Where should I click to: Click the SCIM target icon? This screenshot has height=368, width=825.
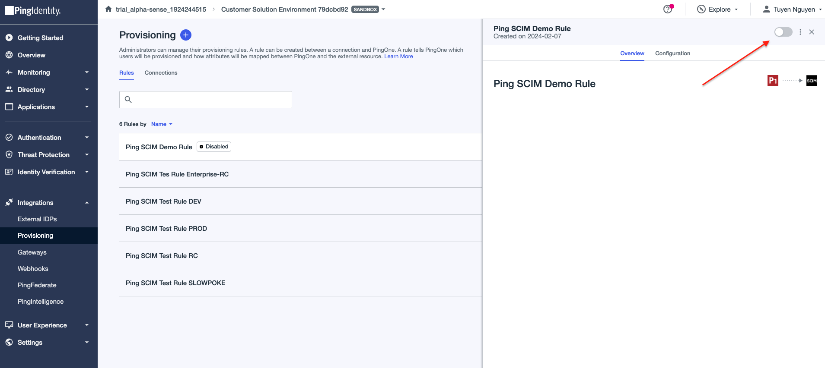tap(812, 81)
